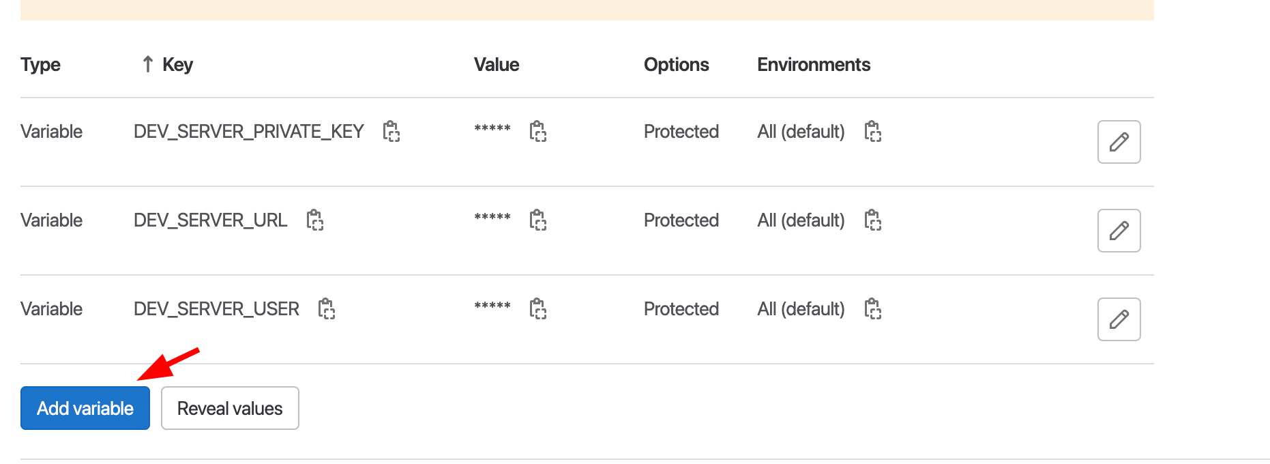Viewport: 1270px width, 464px height.
Task: Click the Type column header
Action: tap(40, 65)
